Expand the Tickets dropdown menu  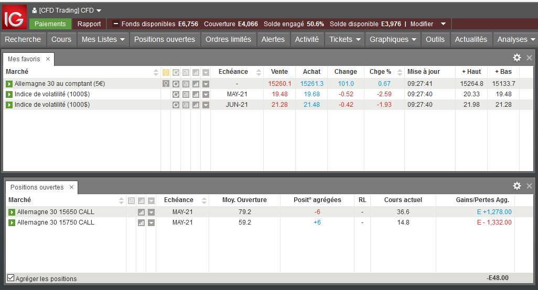(358, 39)
